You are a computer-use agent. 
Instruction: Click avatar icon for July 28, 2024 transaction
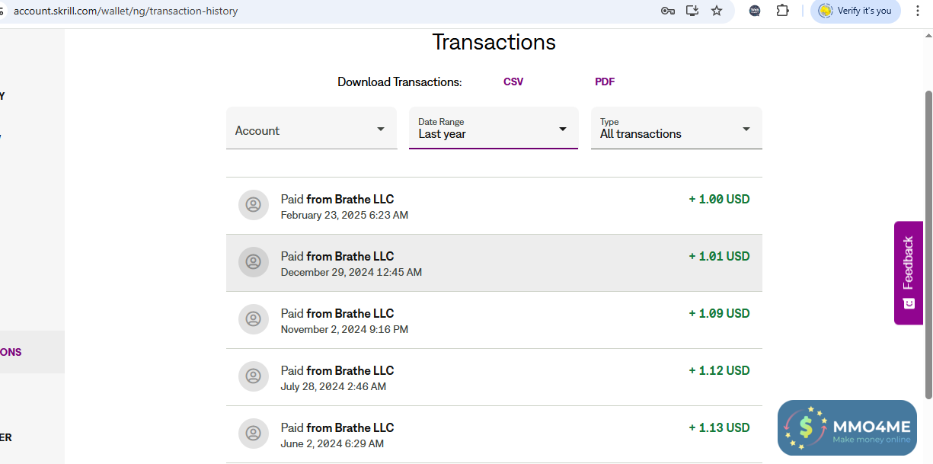click(254, 376)
